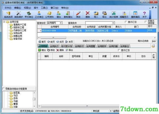
Task: Go to 首页 first page
Action: click(42, 42)
